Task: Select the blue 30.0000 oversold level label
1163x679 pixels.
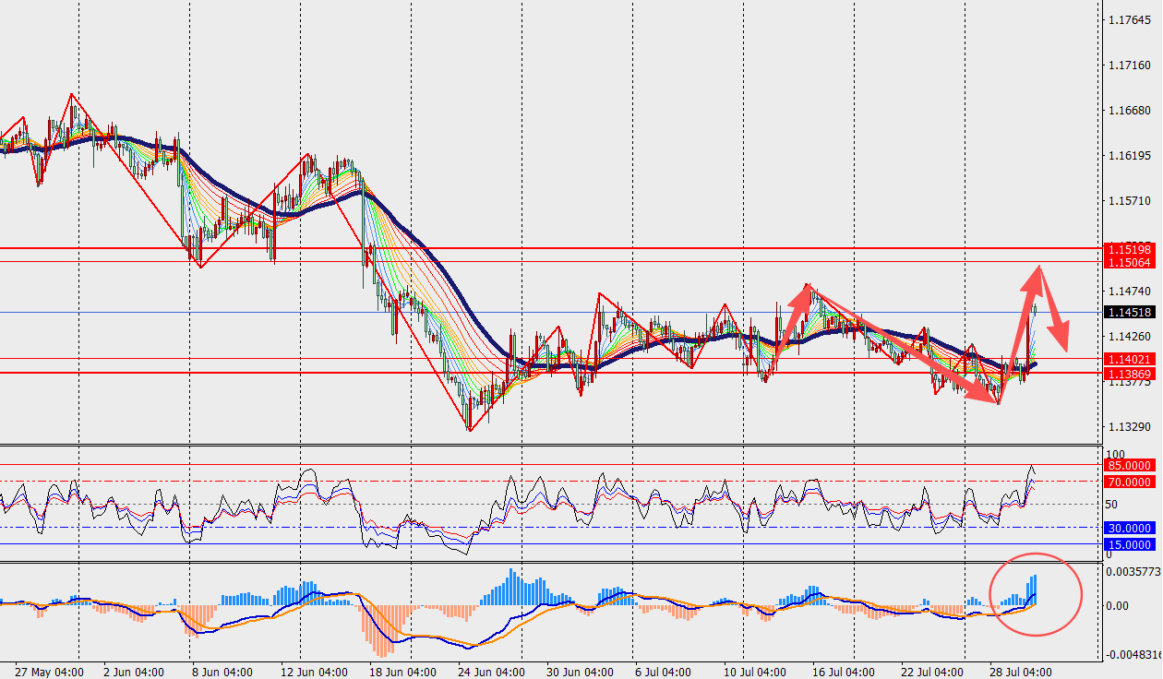Action: 1129,528
